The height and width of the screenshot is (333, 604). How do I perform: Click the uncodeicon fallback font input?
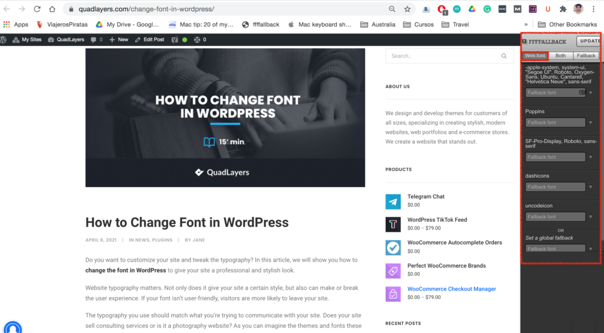click(556, 217)
